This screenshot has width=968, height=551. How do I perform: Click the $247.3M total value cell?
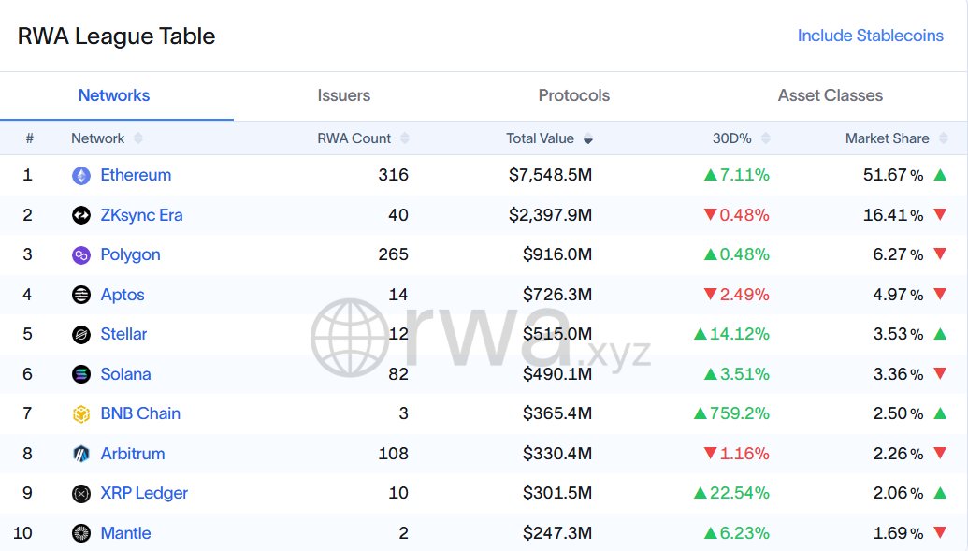tap(557, 533)
